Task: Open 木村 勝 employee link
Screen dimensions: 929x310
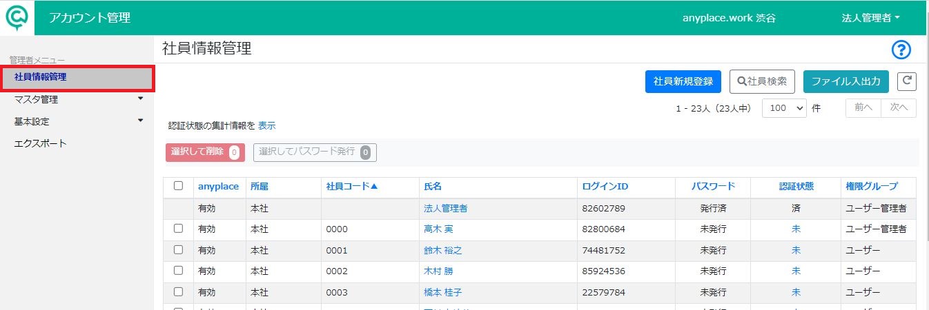Action: 438,271
